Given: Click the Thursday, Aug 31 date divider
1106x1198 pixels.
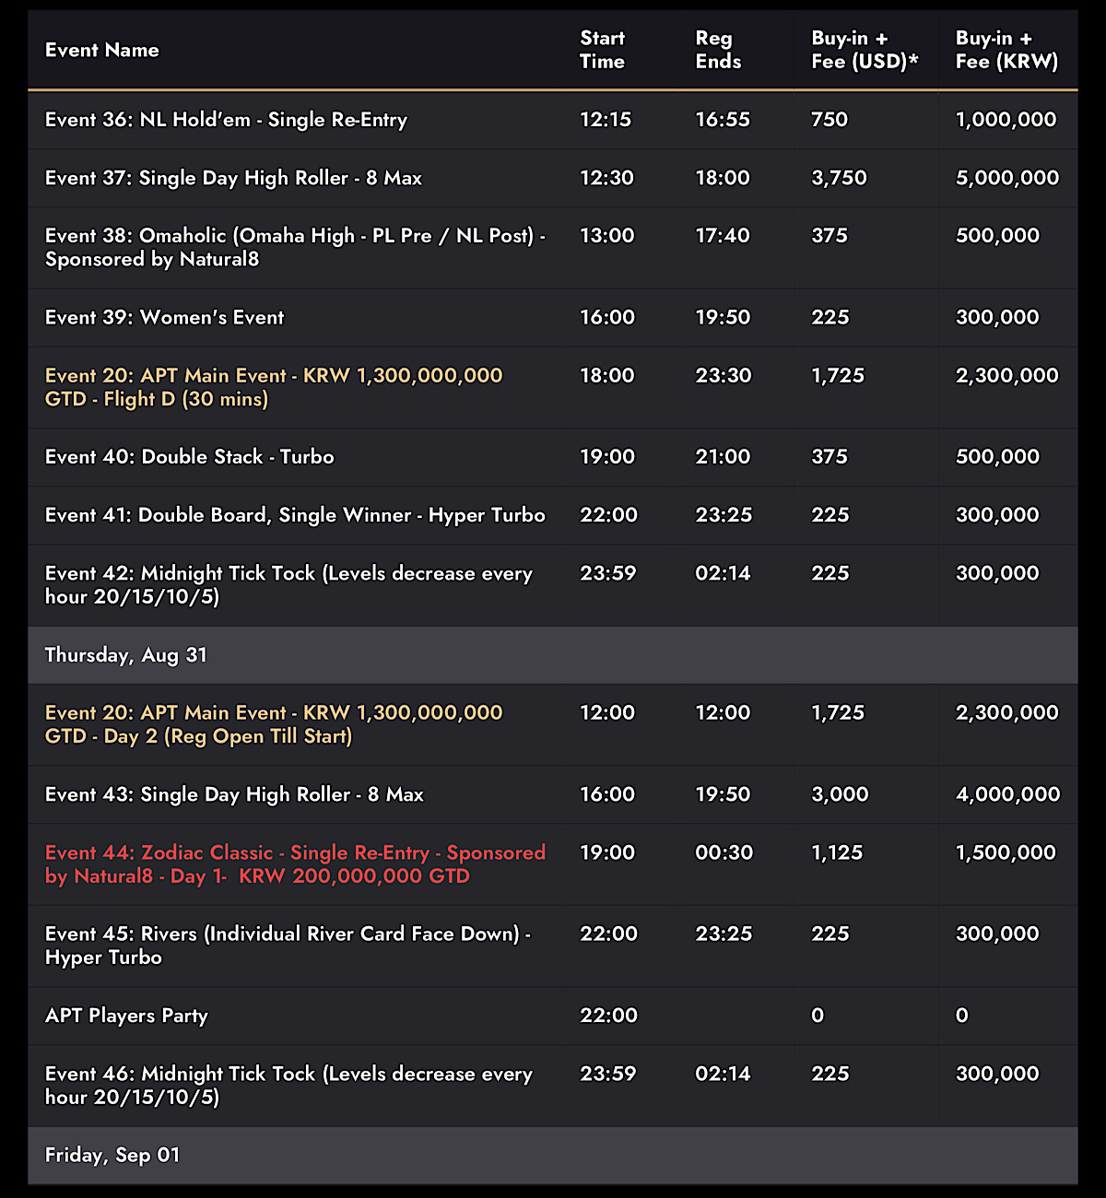Looking at the screenshot, I should pyautogui.click(x=553, y=655).
